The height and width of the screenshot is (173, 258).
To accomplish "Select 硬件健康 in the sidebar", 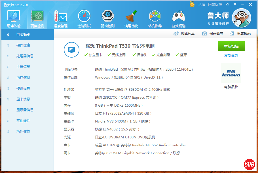I will coord(23,45).
